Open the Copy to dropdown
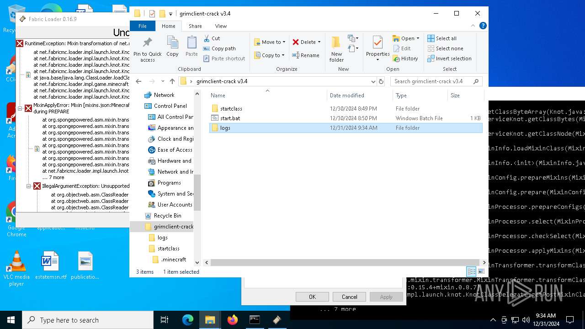Image resolution: width=585 pixels, height=329 pixels. 269,55
